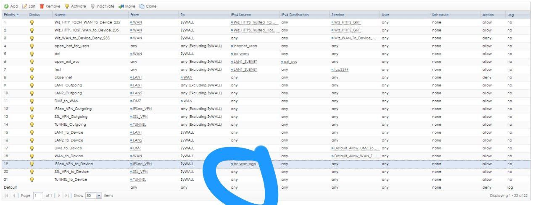Click status bulb of TUNNEL_Outgoing rule
The image size is (538, 205).
[x=32, y=125]
